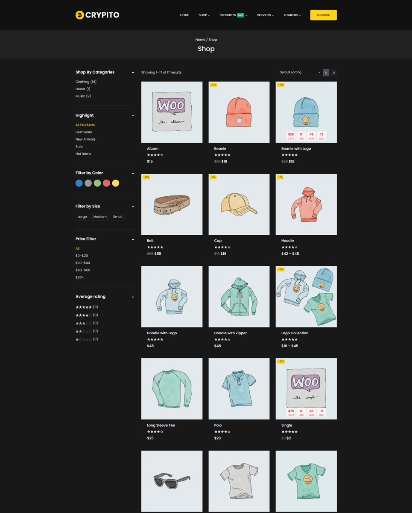Screen dimensions: 412x513
Task: Open the Services menu
Action: 265,15
